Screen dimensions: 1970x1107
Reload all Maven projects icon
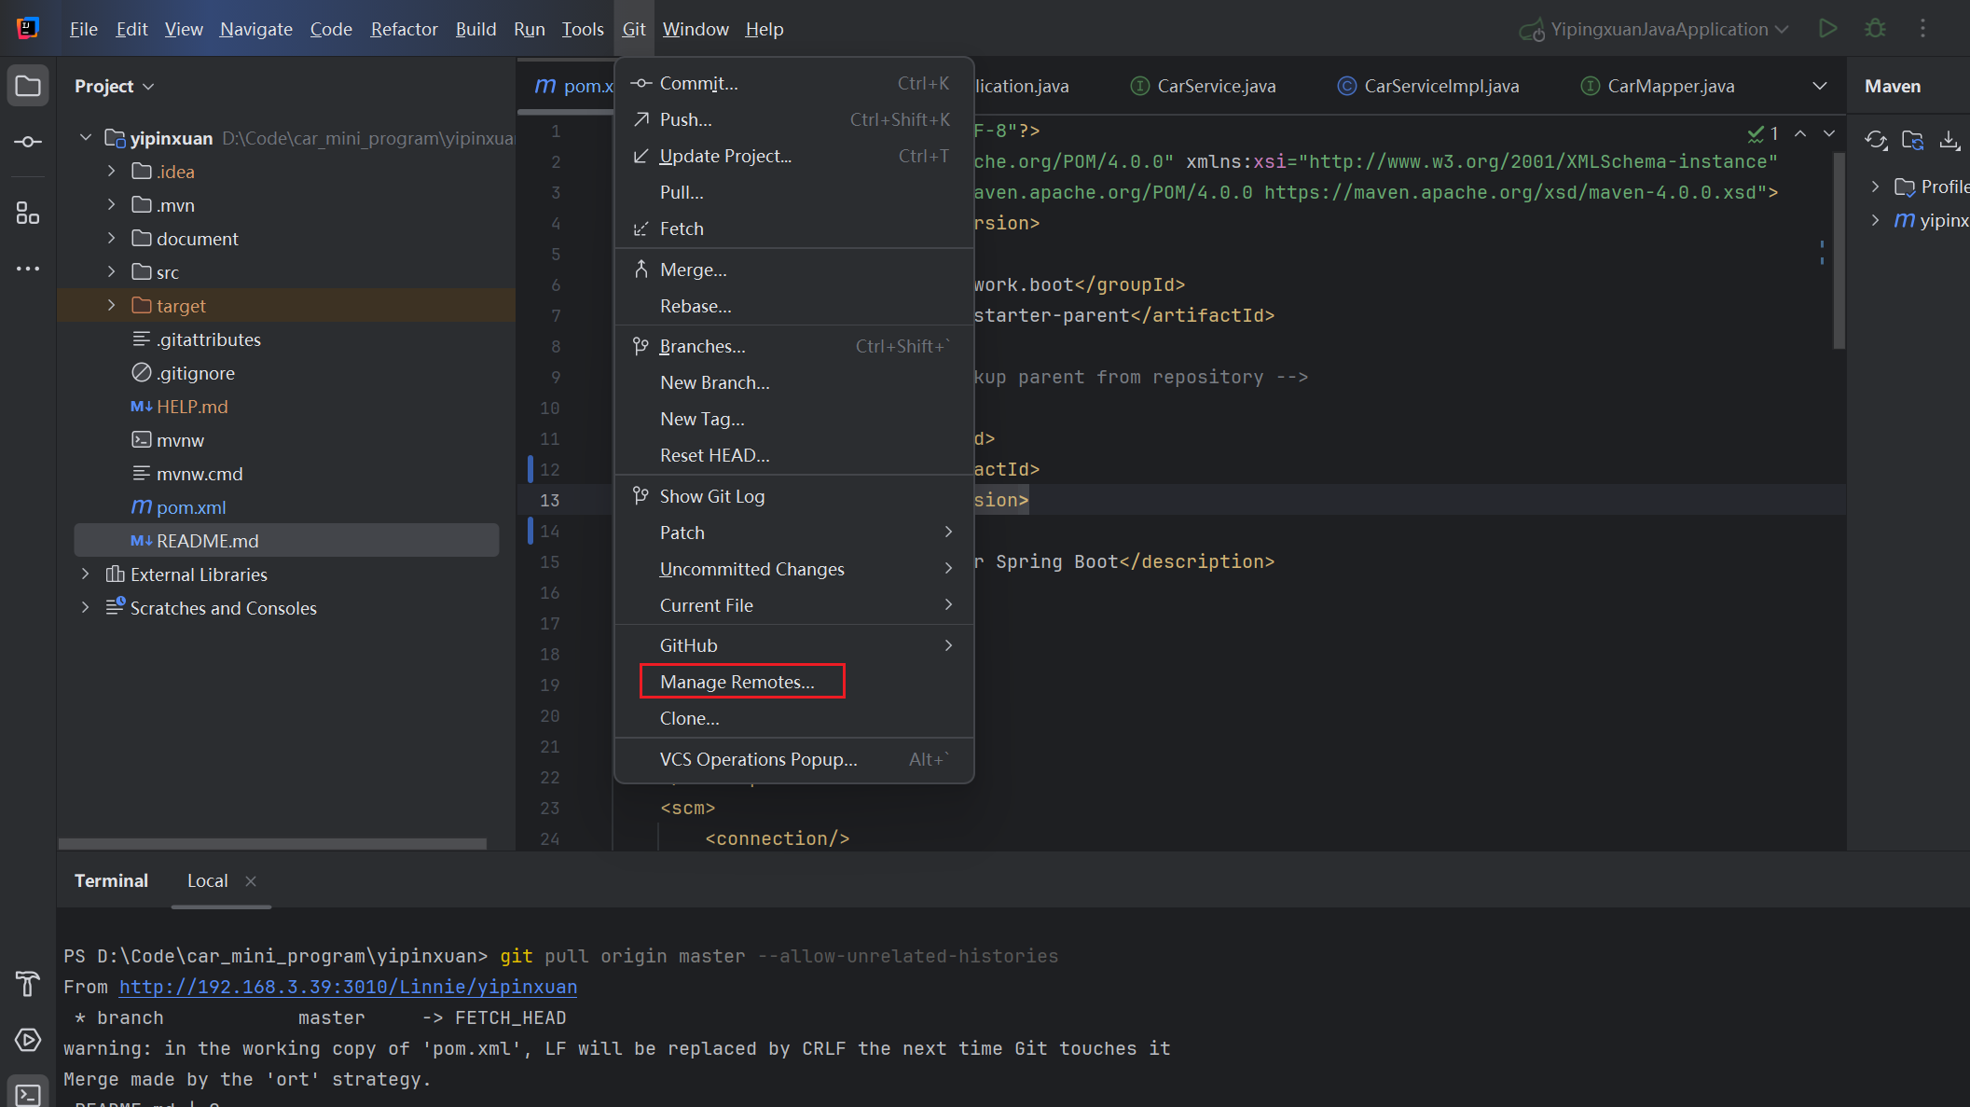[1876, 141]
